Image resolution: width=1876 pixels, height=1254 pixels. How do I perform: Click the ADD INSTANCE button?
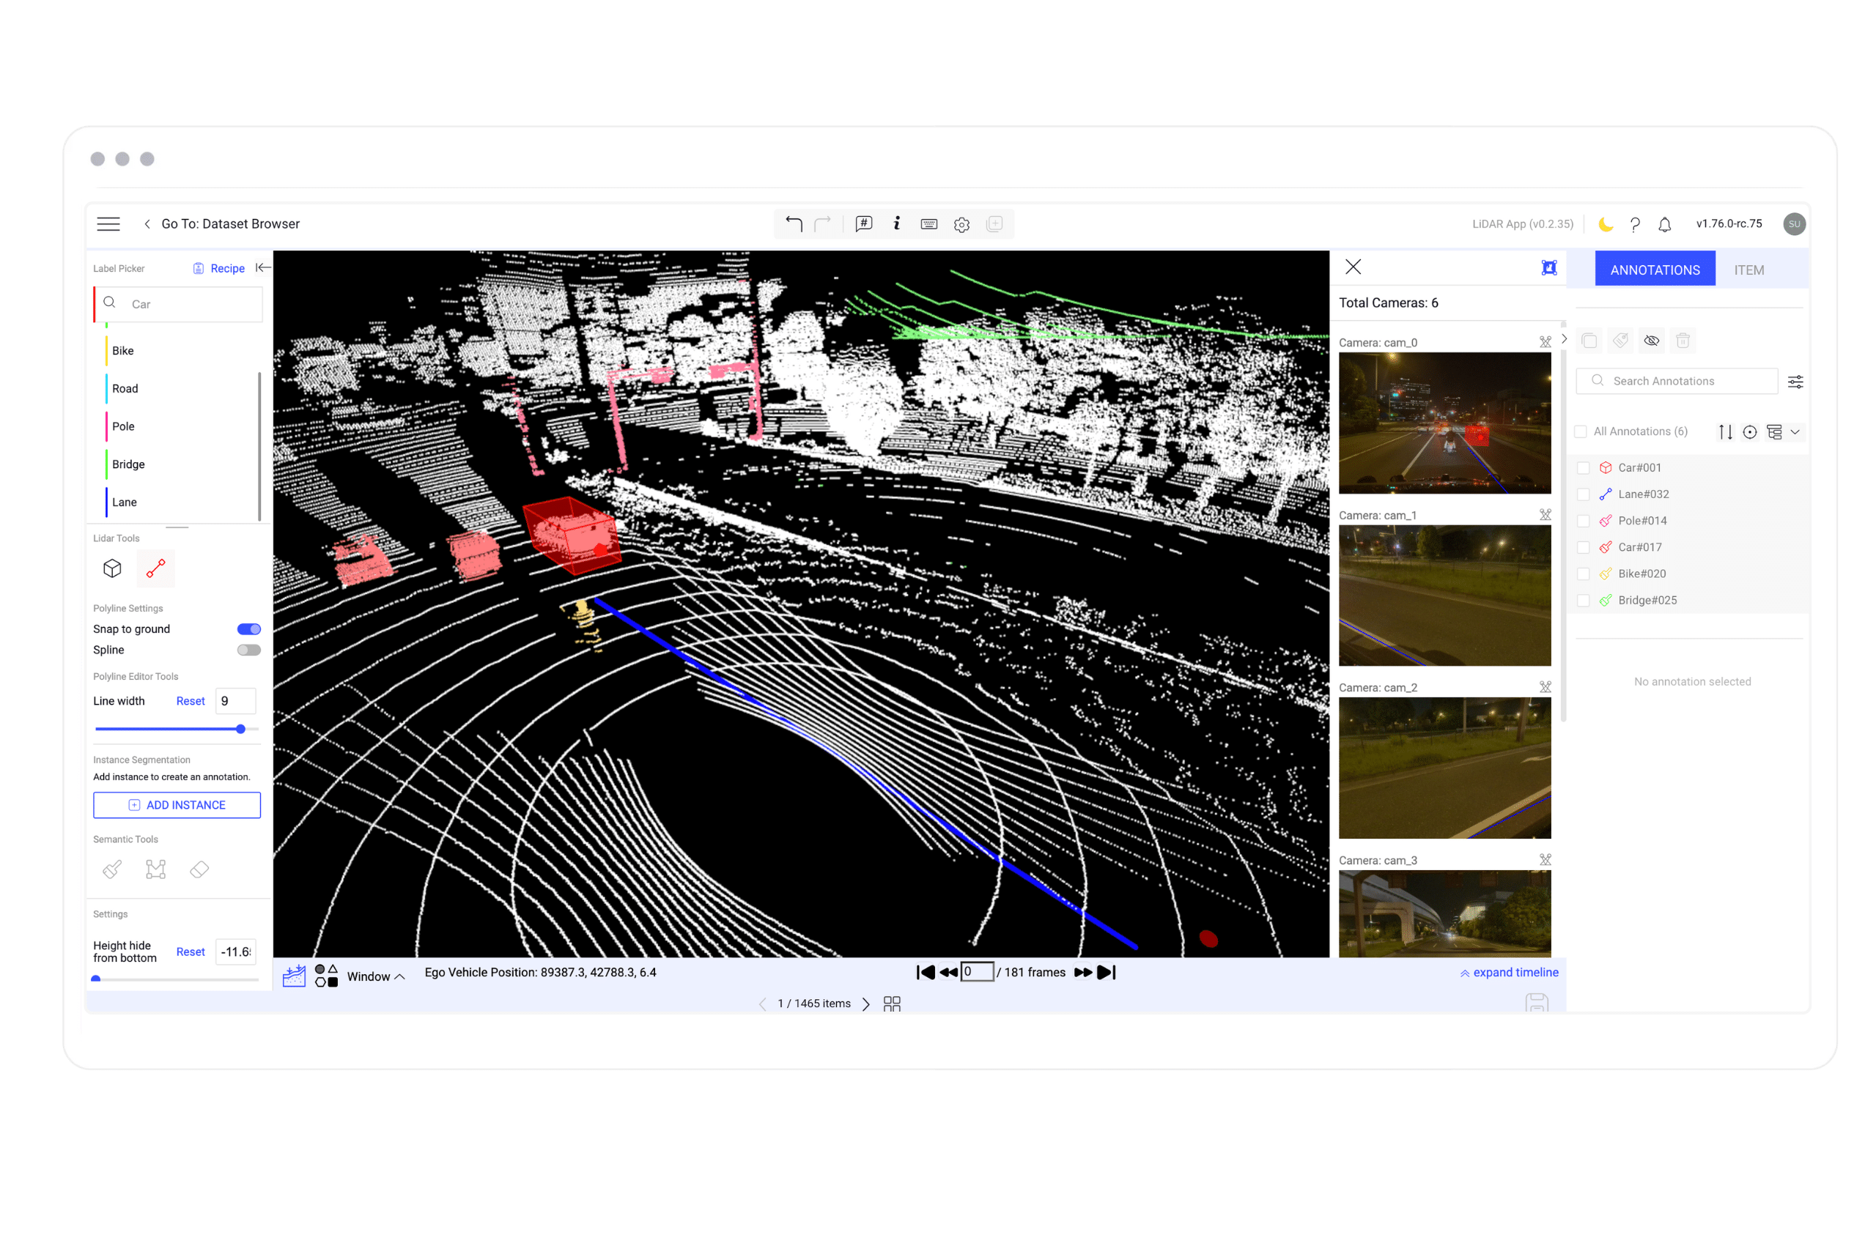click(x=177, y=804)
